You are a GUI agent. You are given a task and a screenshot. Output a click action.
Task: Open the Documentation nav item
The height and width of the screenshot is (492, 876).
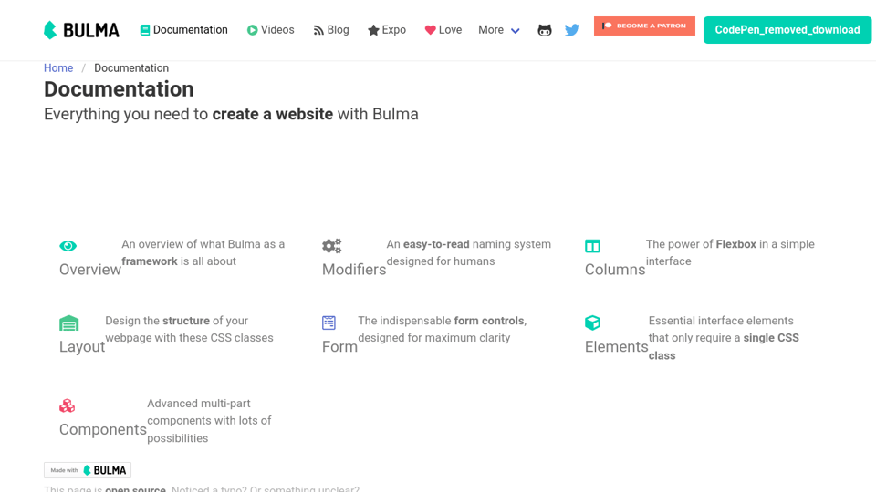[183, 30]
